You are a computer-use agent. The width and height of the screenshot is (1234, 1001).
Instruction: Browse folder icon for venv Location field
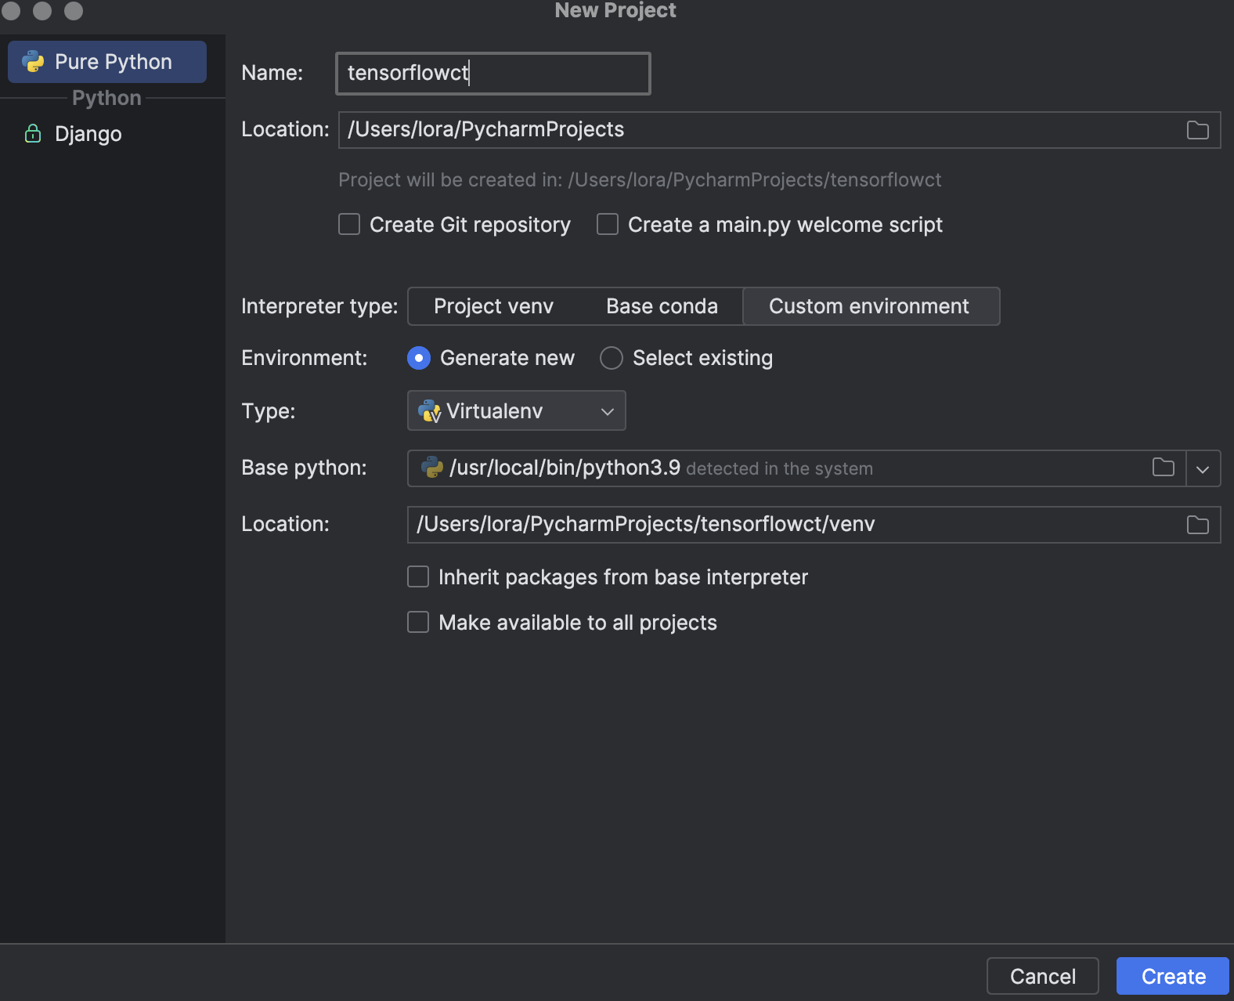pyautogui.click(x=1197, y=525)
